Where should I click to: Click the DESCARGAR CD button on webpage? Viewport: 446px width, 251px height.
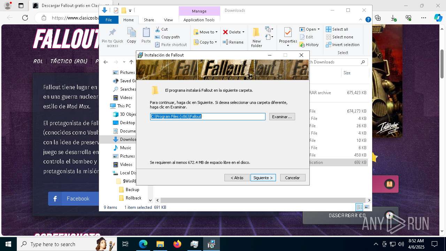coord(350,215)
